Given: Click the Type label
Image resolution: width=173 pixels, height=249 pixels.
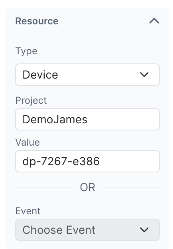Looking at the screenshot, I should click(x=26, y=51).
